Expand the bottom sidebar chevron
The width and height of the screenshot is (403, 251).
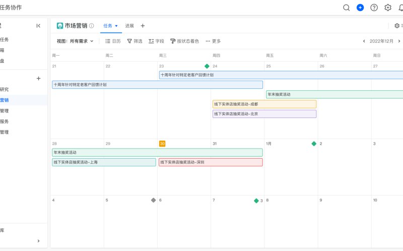(38, 241)
